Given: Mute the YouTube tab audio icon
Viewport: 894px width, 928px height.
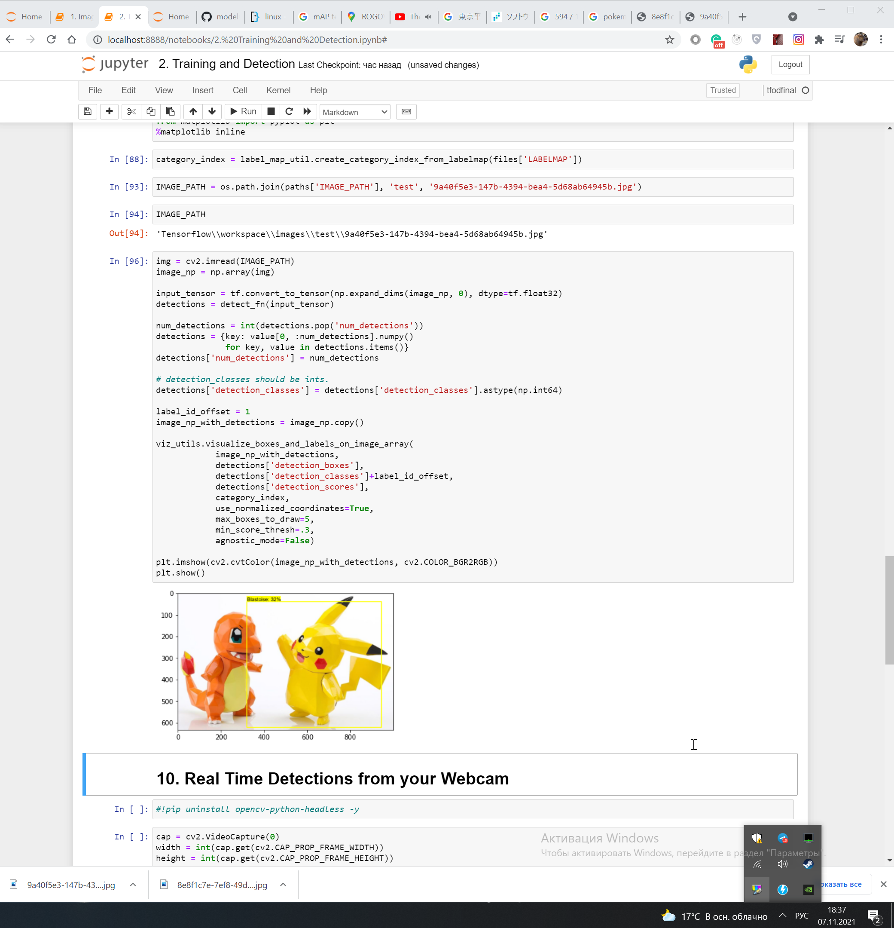Looking at the screenshot, I should pyautogui.click(x=428, y=17).
